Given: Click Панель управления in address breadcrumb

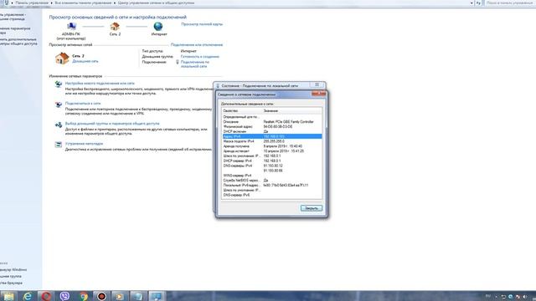Looking at the screenshot, I should coord(32,3).
